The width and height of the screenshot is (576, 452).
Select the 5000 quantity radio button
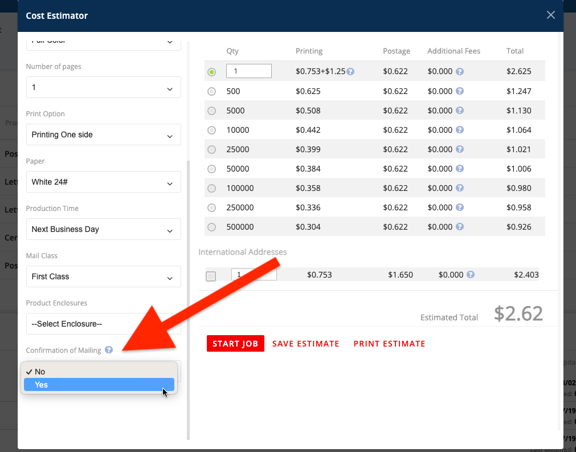coord(212,111)
